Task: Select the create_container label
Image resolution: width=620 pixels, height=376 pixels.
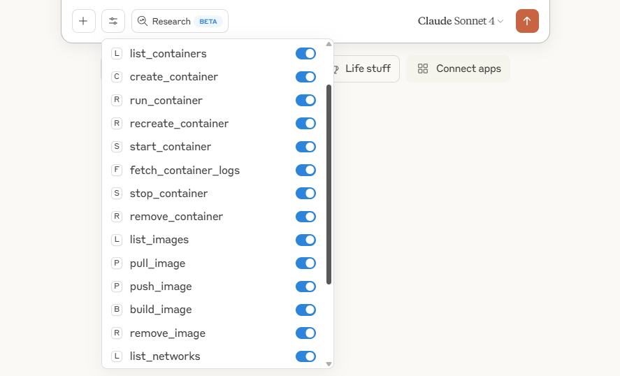Action: pos(173,77)
